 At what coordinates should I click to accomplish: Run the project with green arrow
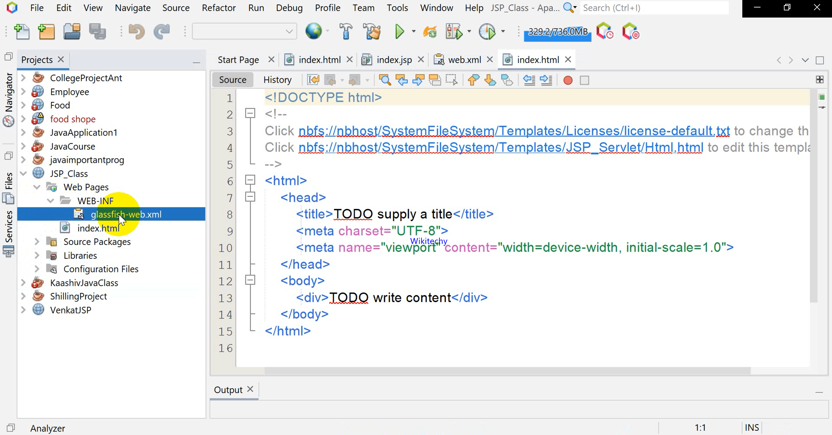[399, 32]
